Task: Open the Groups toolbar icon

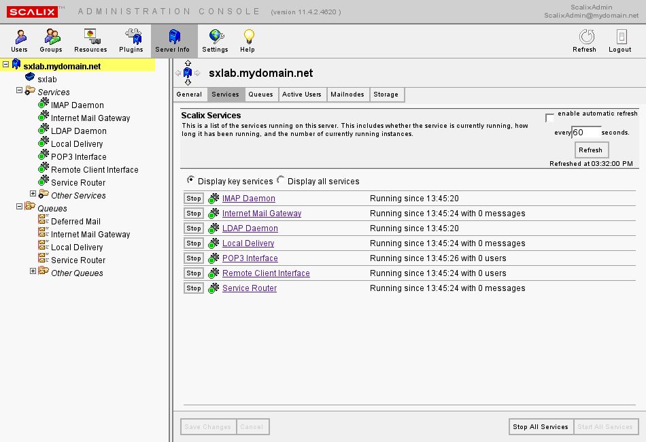Action: pyautogui.click(x=51, y=41)
